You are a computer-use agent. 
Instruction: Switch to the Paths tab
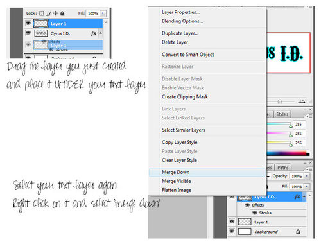point(283,168)
